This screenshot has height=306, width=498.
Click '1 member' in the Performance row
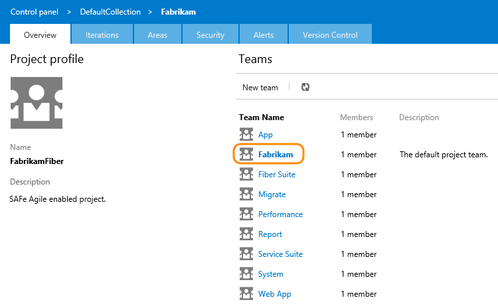coord(359,214)
